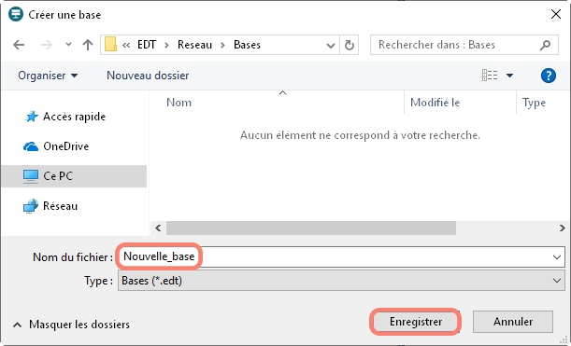The image size is (571, 346).
Task: Click the Enregistrer button
Action: click(416, 322)
